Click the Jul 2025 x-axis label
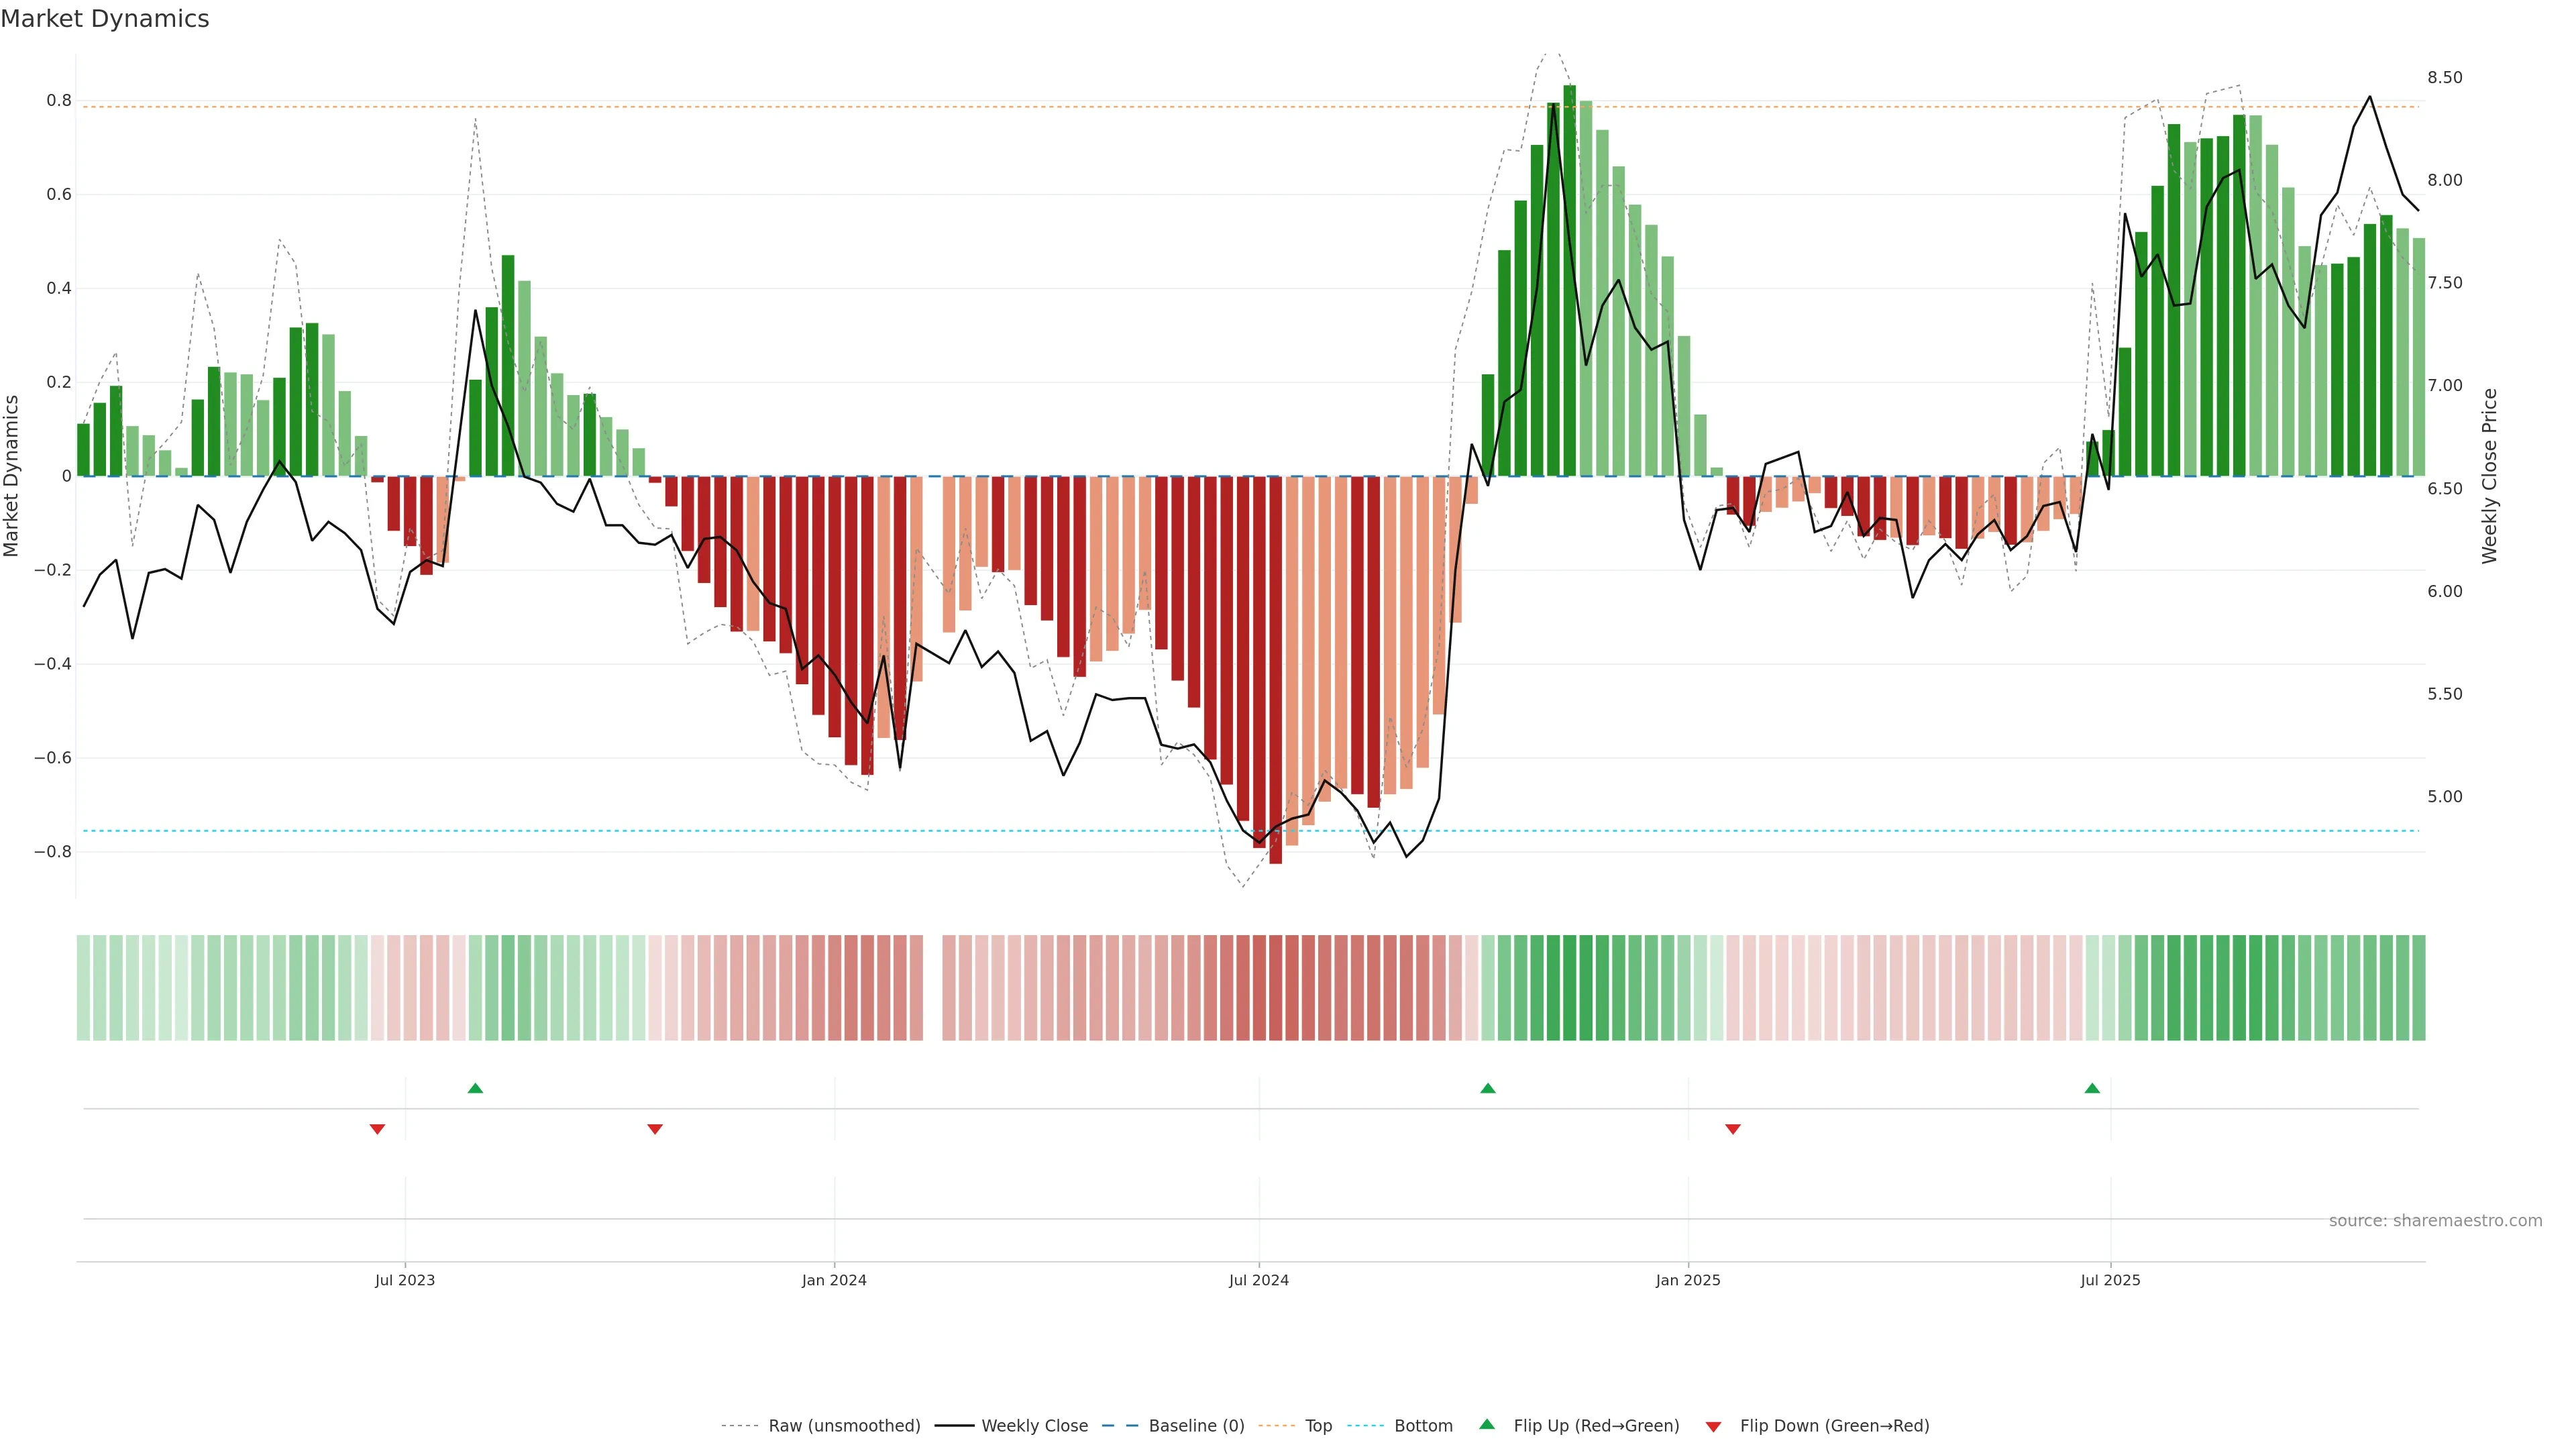The height and width of the screenshot is (1449, 2576). click(x=2110, y=1280)
